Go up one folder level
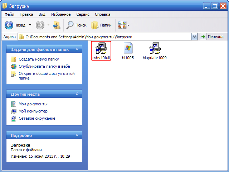This screenshot has width=229, height=172. tap(57, 25)
